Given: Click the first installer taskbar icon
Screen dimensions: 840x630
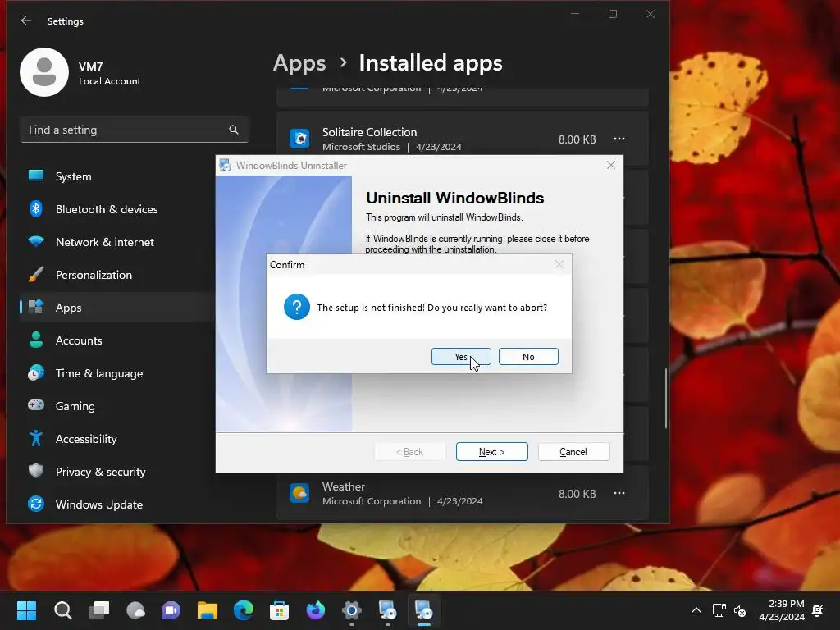Looking at the screenshot, I should (x=388, y=610).
